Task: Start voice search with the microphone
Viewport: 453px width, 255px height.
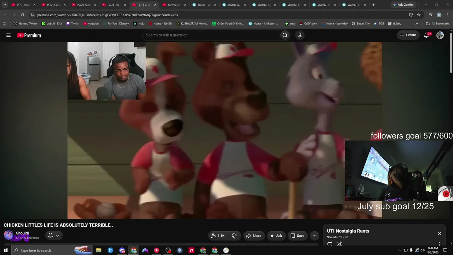Action: [300, 35]
